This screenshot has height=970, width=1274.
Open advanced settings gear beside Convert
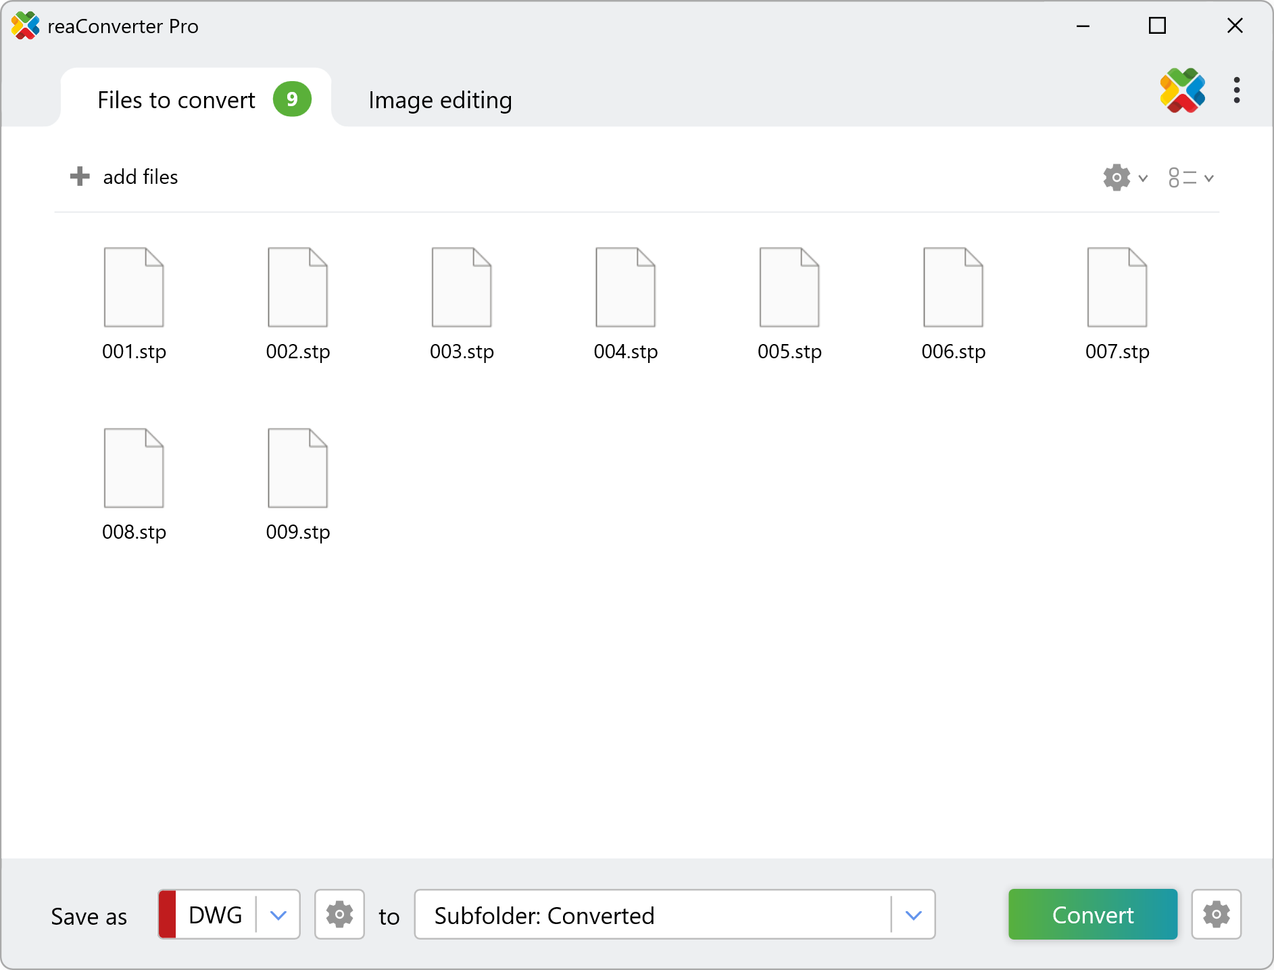(x=1217, y=915)
